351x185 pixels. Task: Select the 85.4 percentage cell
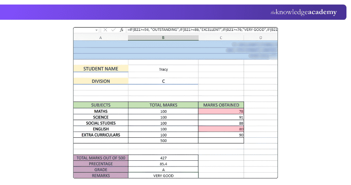[164, 164]
